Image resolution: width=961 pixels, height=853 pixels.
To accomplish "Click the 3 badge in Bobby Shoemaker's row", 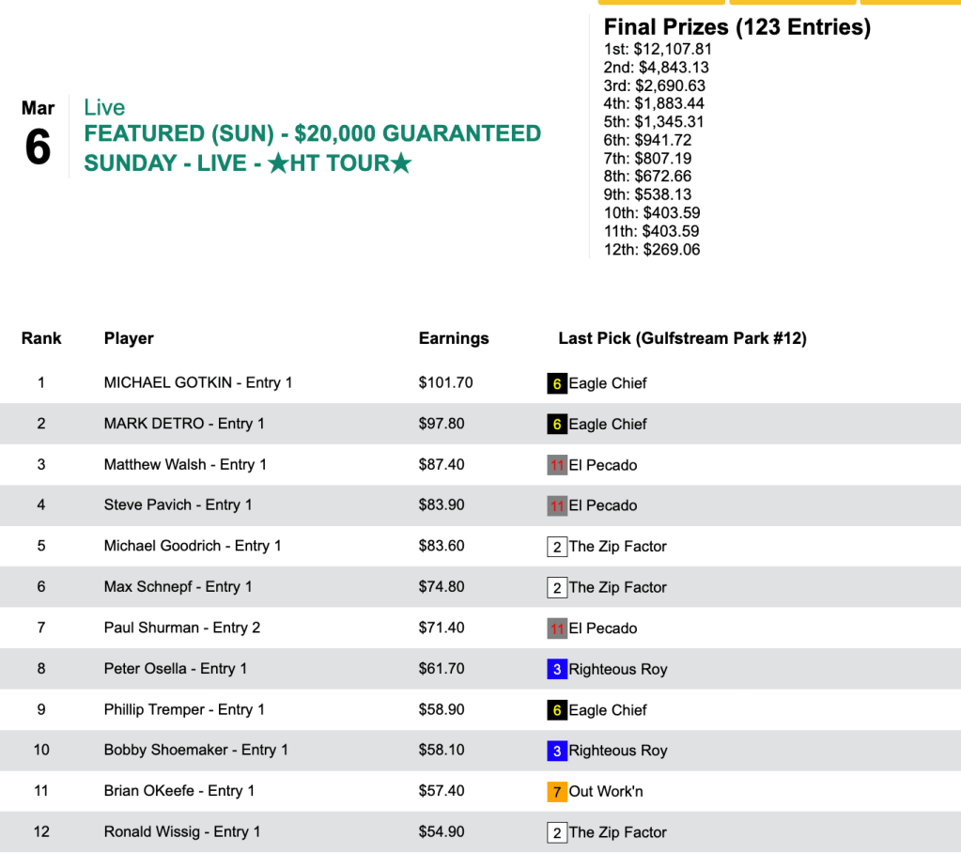I will (557, 751).
